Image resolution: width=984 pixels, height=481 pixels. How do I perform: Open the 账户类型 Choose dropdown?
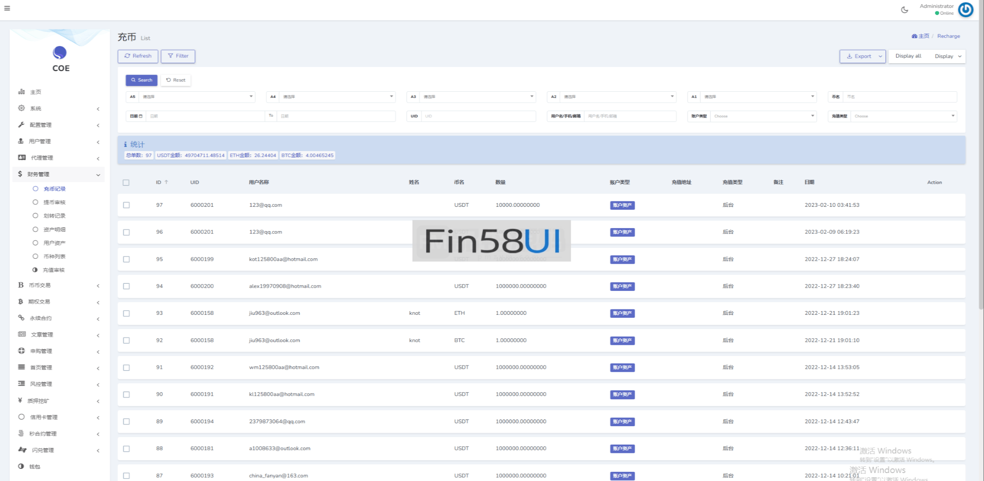(764, 116)
